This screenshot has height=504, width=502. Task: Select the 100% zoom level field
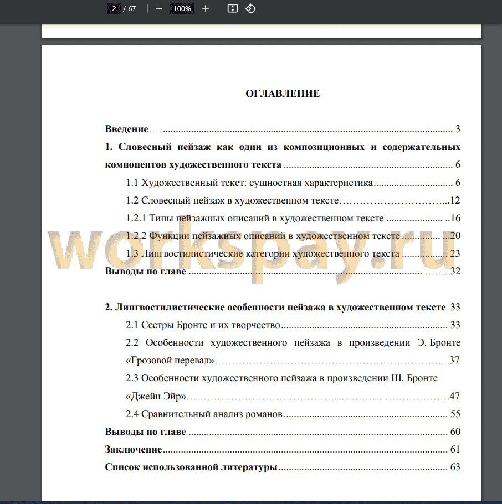182,9
